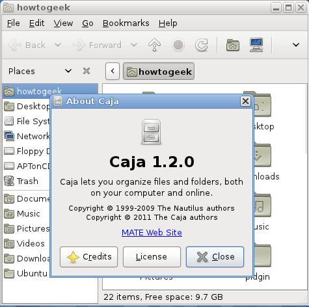The width and height of the screenshot is (309, 307).
Task: Open Pictures bookmark in the sidebar
Action: pos(27,228)
